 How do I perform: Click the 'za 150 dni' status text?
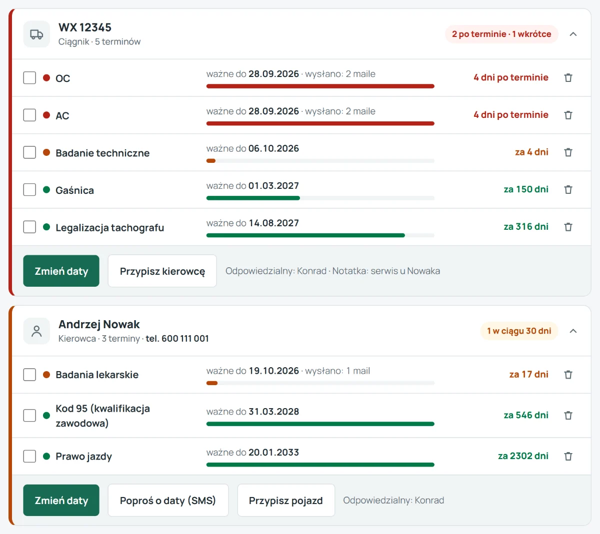coord(526,189)
